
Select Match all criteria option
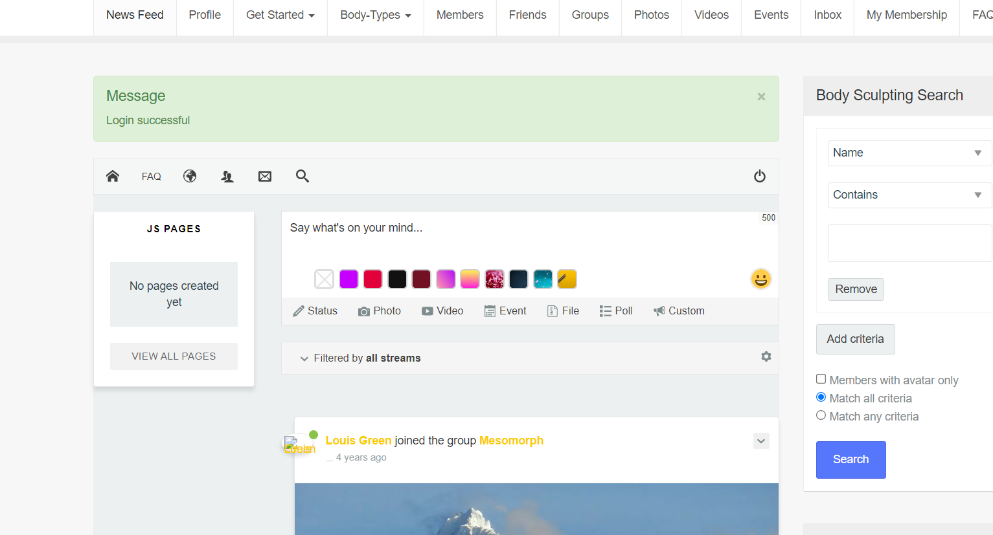point(821,397)
